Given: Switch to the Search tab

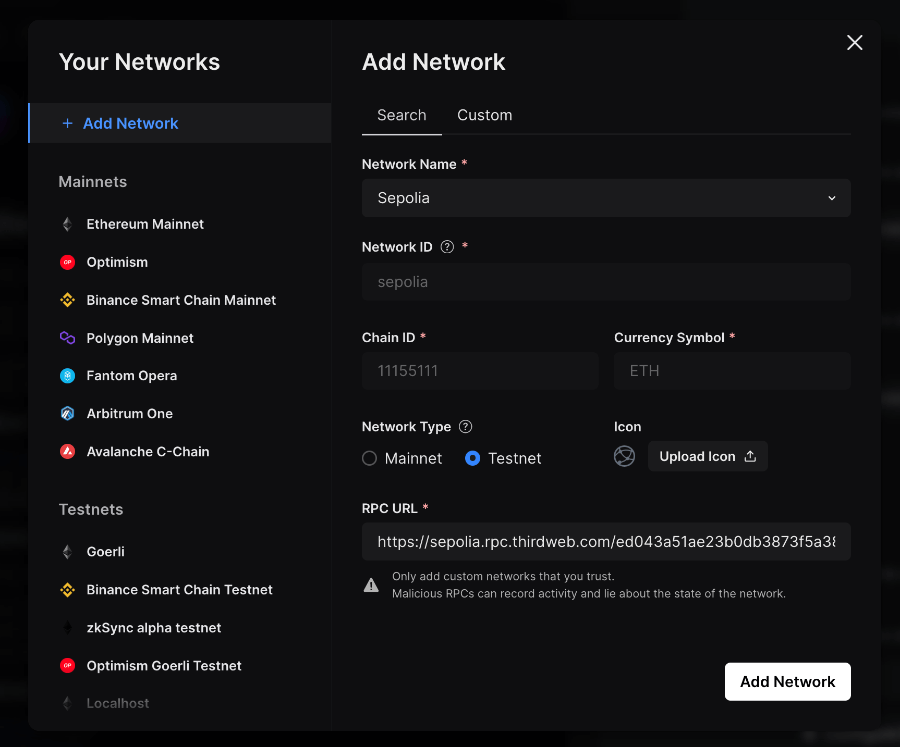Looking at the screenshot, I should (x=402, y=115).
